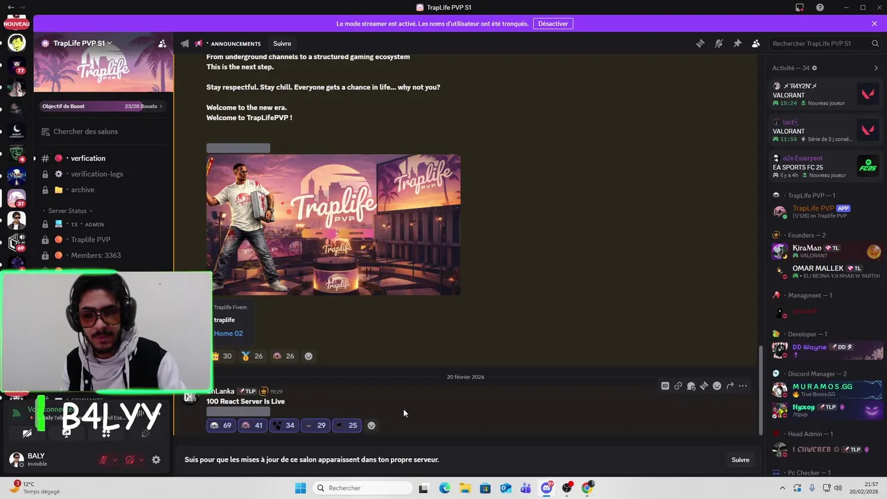Collapse the Server Status category
The image size is (887, 499).
69,211
